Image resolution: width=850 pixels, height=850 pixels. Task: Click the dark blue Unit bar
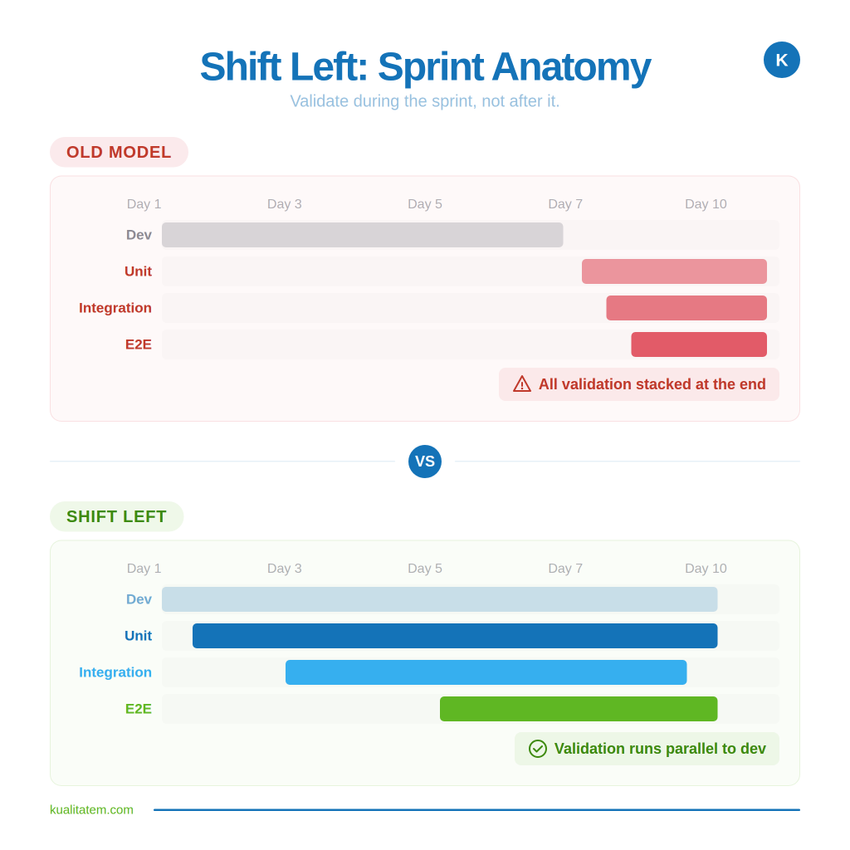point(455,636)
